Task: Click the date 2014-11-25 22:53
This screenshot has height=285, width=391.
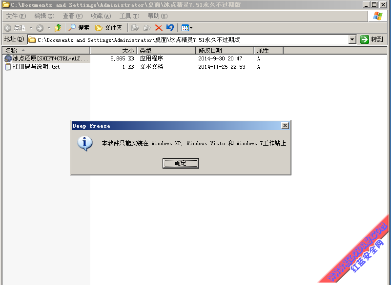Action: coord(222,67)
